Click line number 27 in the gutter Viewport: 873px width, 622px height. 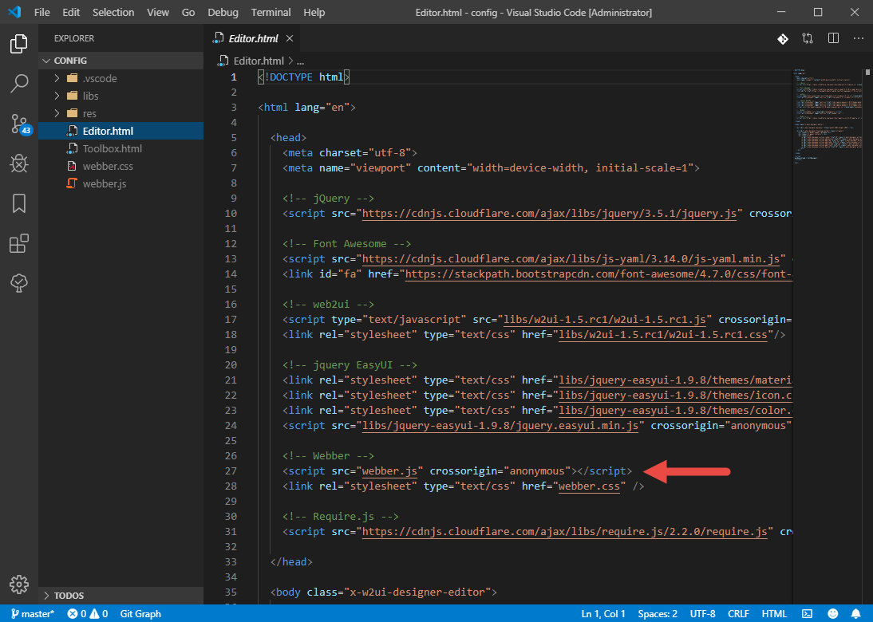[x=231, y=470]
